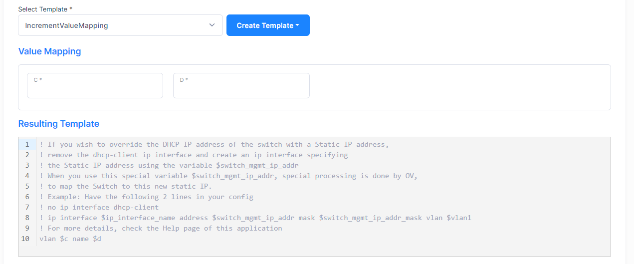The image size is (634, 264).
Task: Click line number 10 in the gutter
Action: click(x=25, y=239)
